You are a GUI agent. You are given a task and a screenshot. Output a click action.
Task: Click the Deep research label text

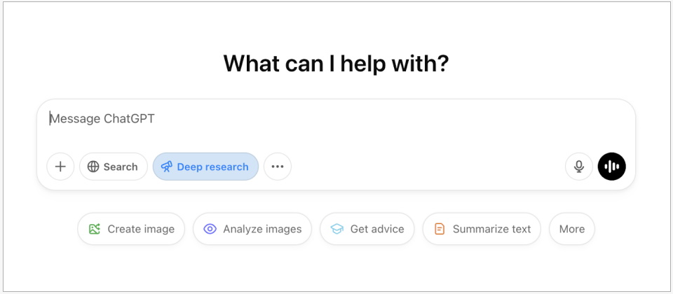coord(212,167)
